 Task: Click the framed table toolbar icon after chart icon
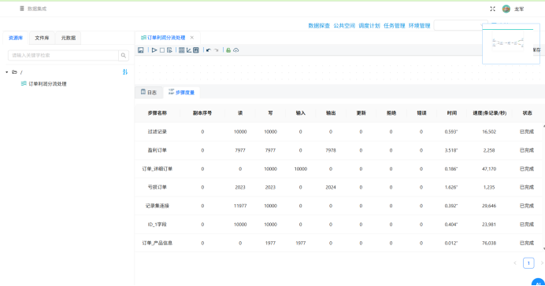pyautogui.click(x=196, y=50)
